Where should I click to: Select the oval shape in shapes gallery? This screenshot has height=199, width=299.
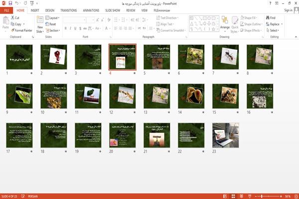pyautogui.click(x=209, y=18)
